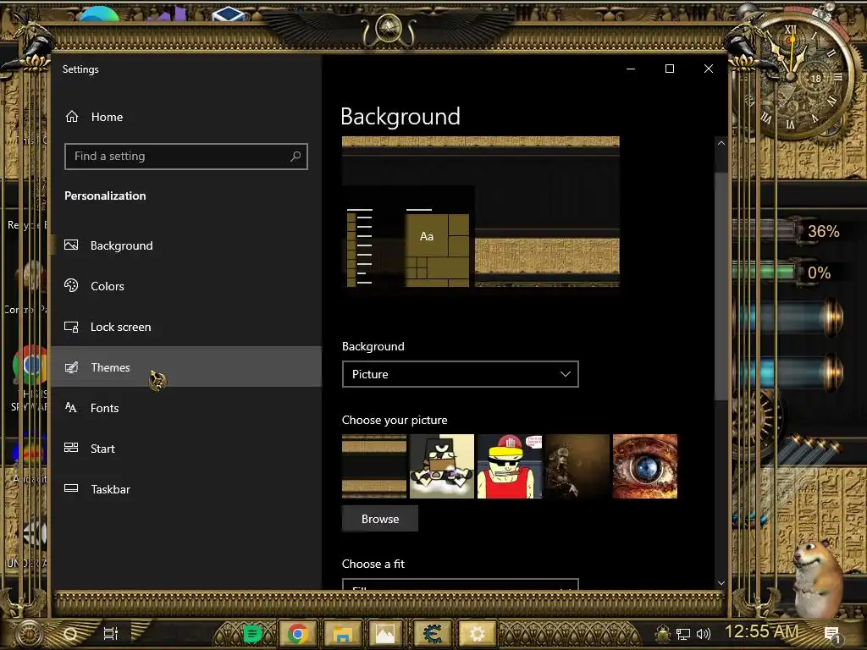
Task: Click the 12:55 AM taskbar clock
Action: [762, 631]
